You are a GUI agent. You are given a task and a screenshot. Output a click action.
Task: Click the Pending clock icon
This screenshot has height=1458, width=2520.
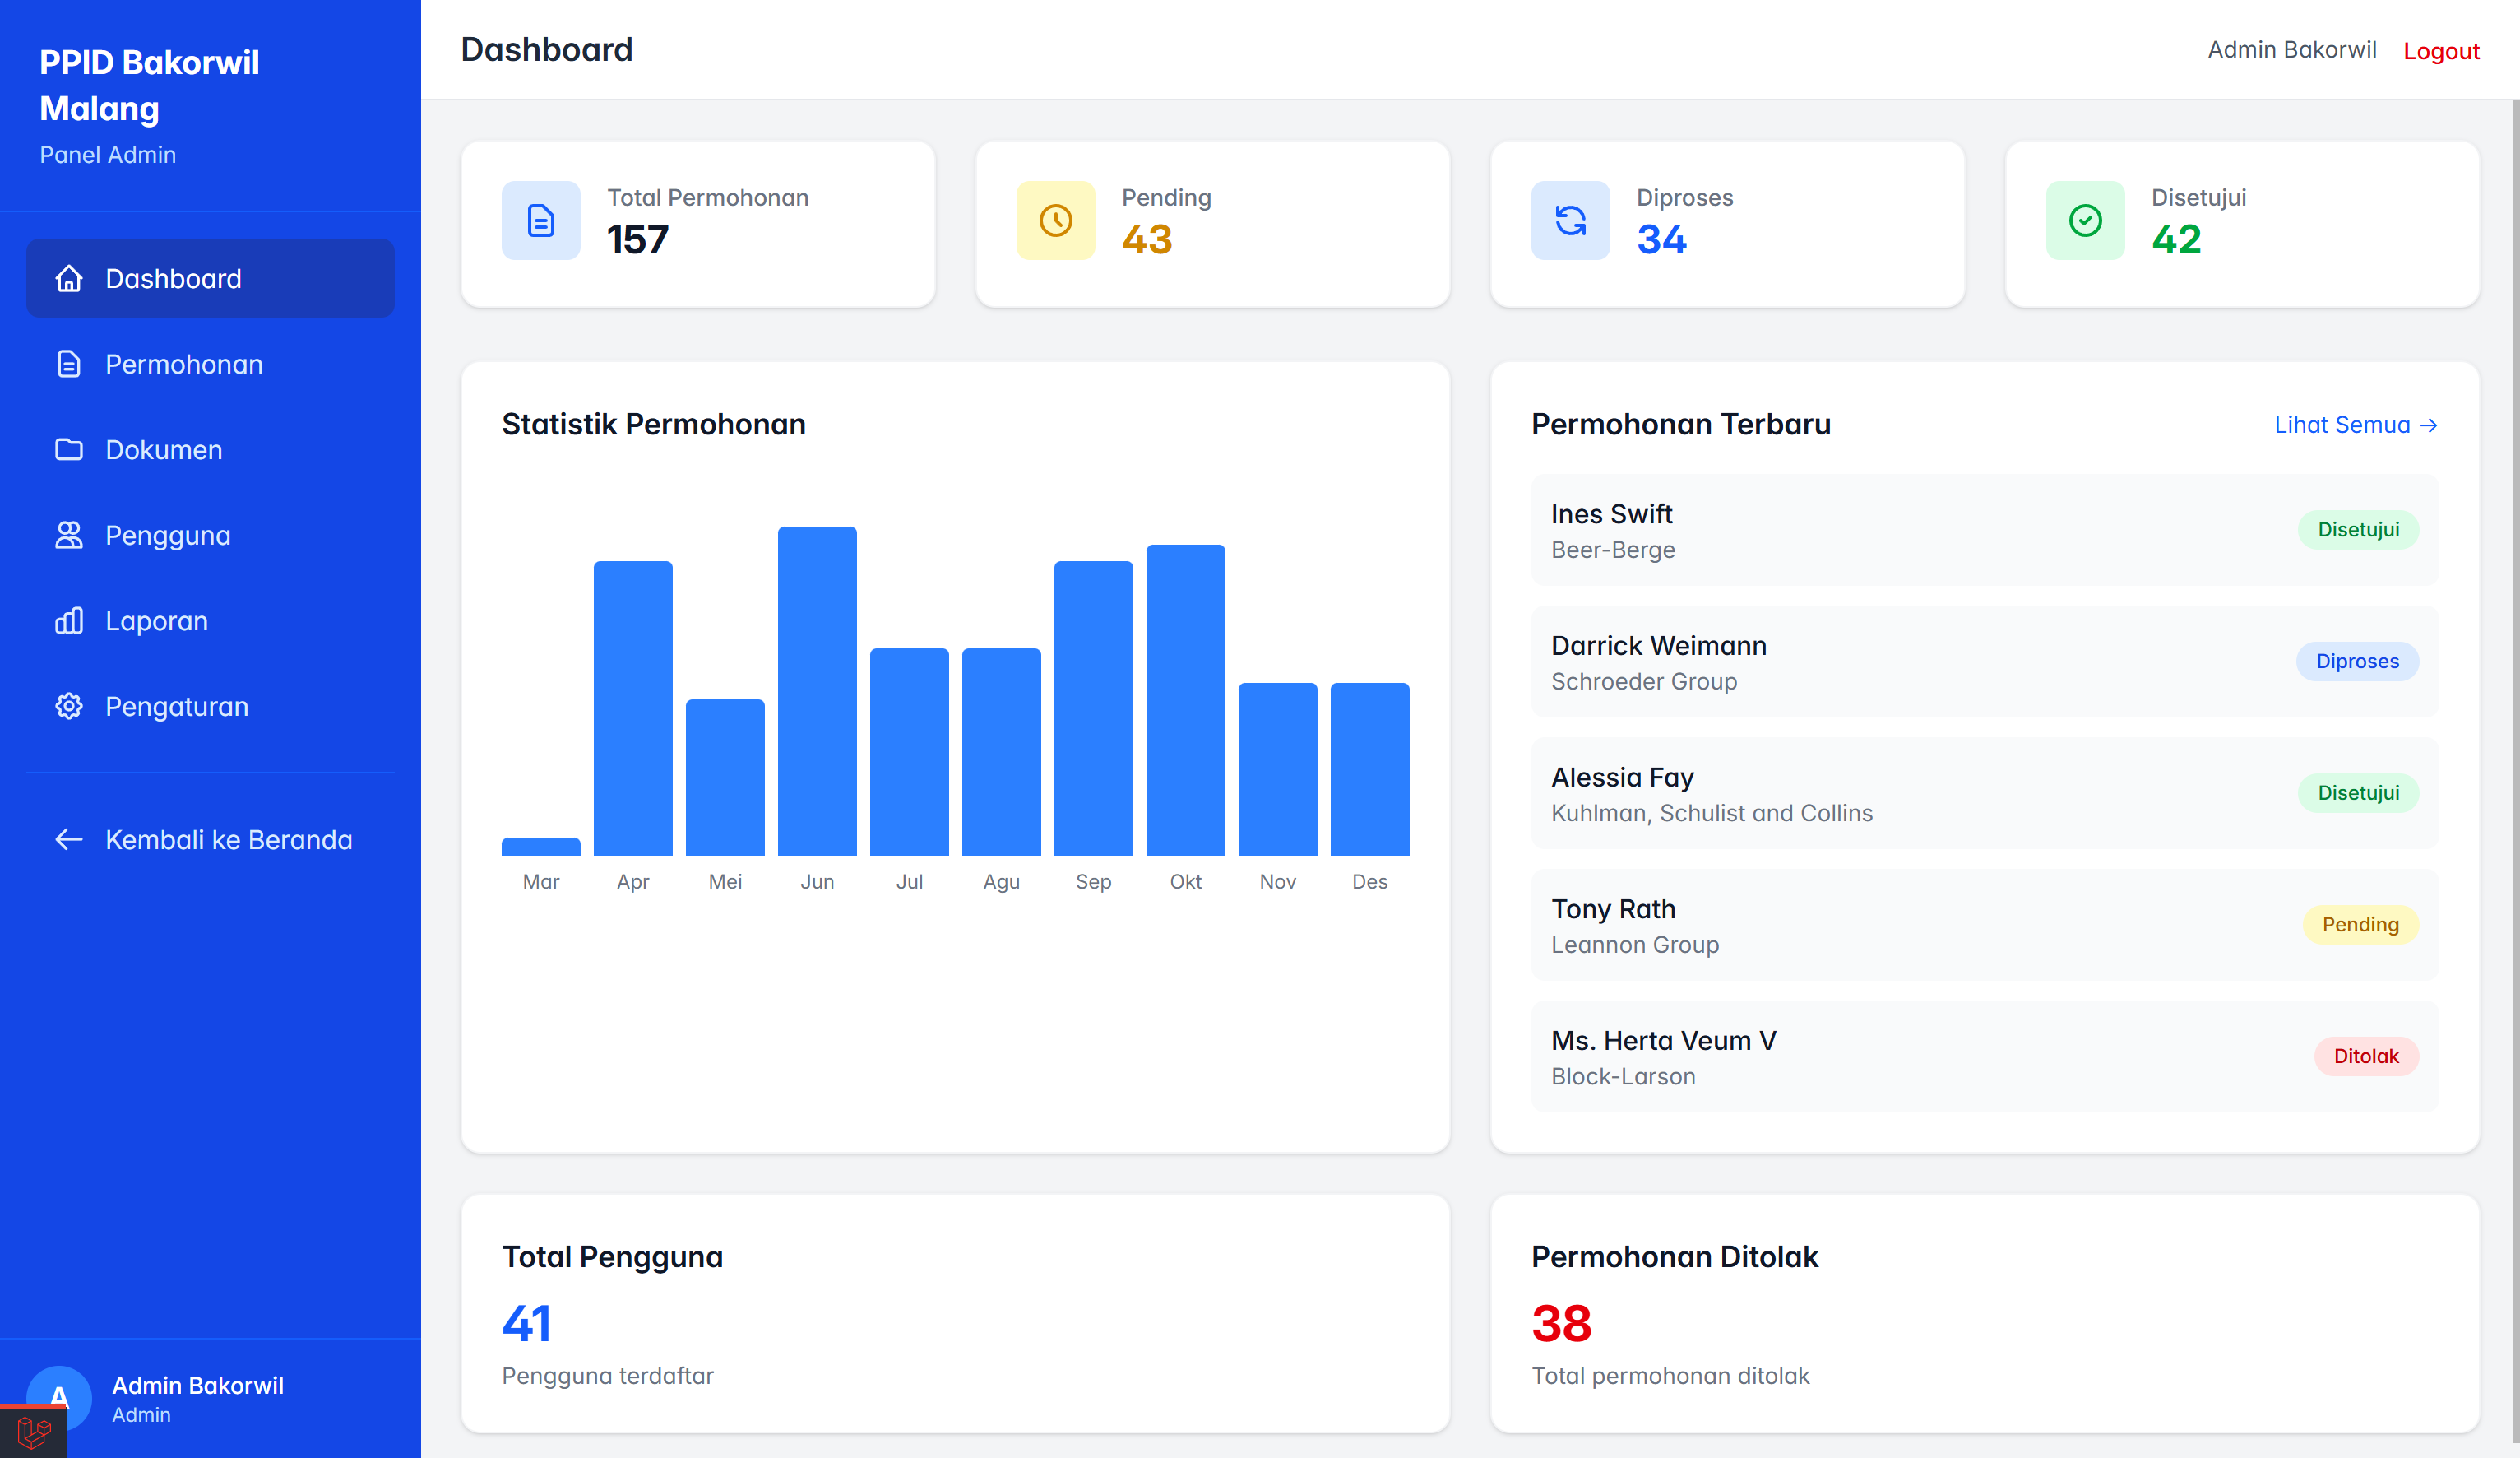tap(1056, 221)
